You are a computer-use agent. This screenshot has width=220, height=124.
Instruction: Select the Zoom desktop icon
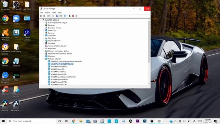(16, 20)
